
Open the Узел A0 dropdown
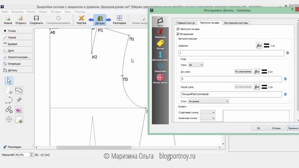tap(196, 65)
